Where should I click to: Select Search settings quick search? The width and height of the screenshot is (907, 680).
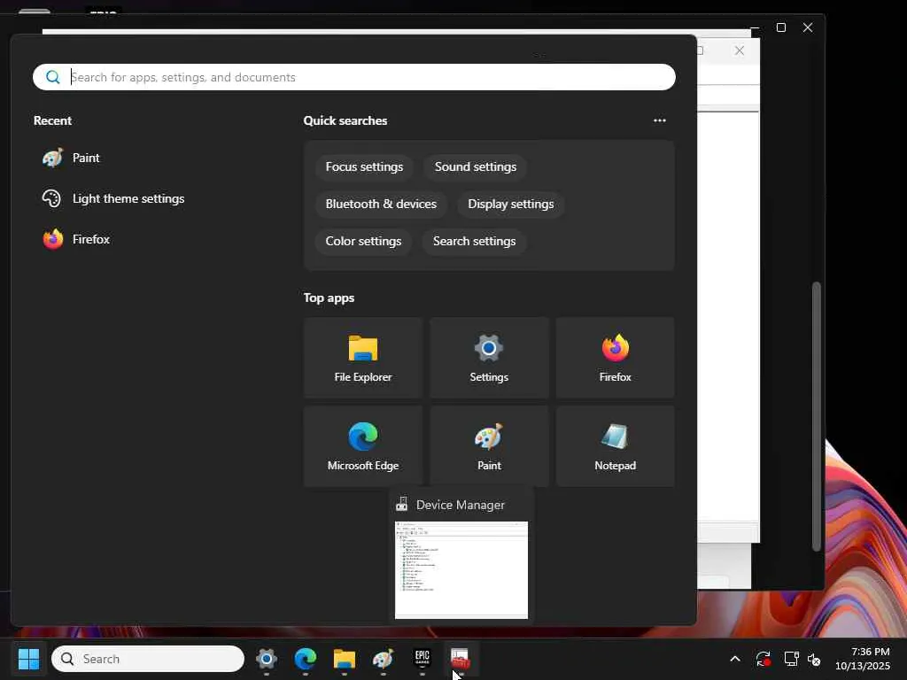coord(475,241)
